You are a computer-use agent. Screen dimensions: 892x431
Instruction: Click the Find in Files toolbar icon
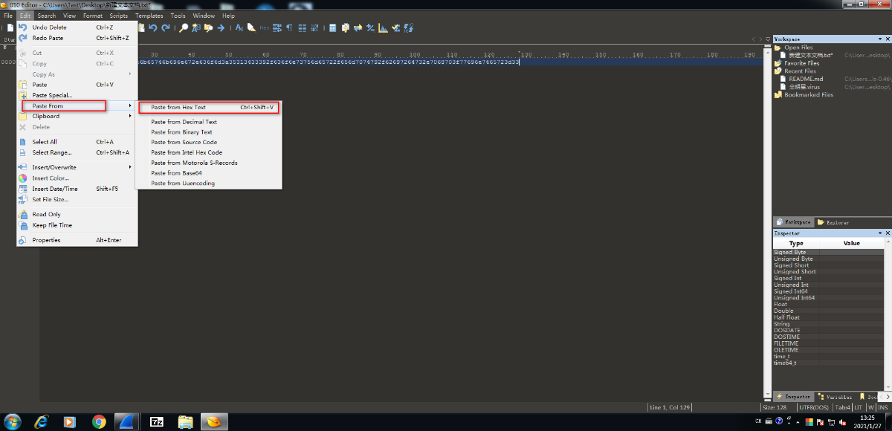tap(208, 27)
